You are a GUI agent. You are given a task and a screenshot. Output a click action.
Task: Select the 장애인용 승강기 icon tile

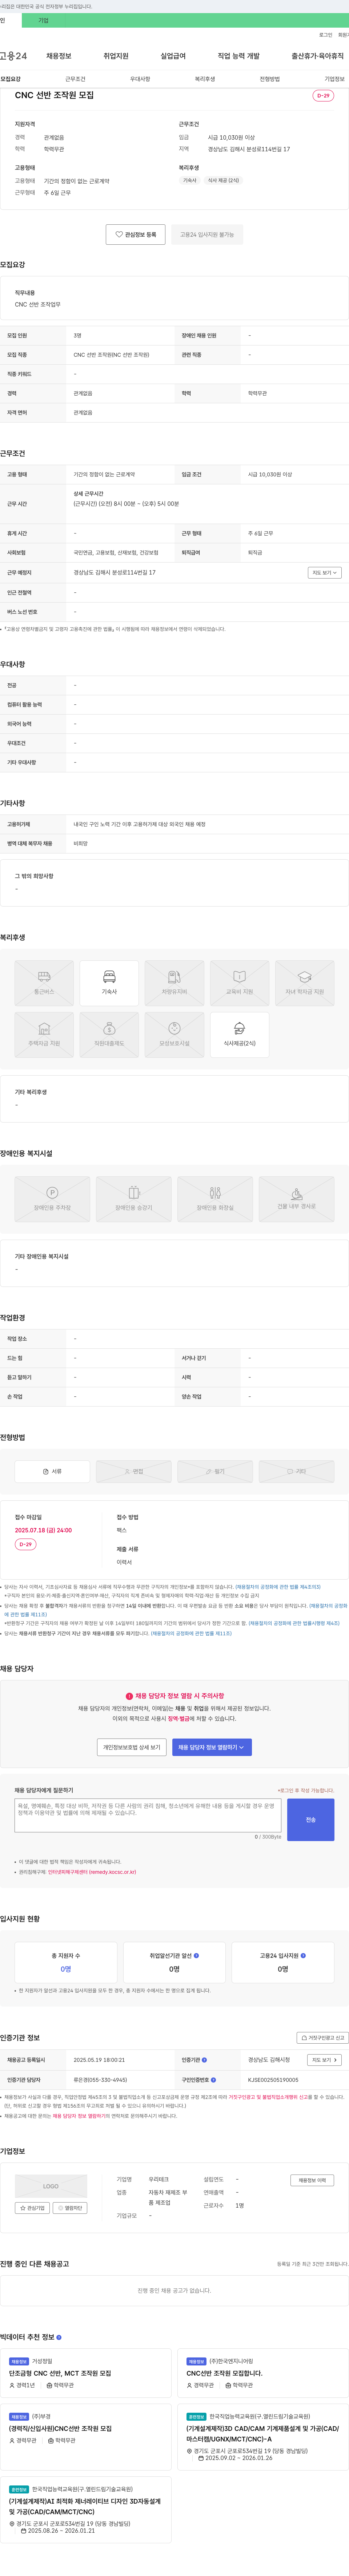pos(134,1199)
